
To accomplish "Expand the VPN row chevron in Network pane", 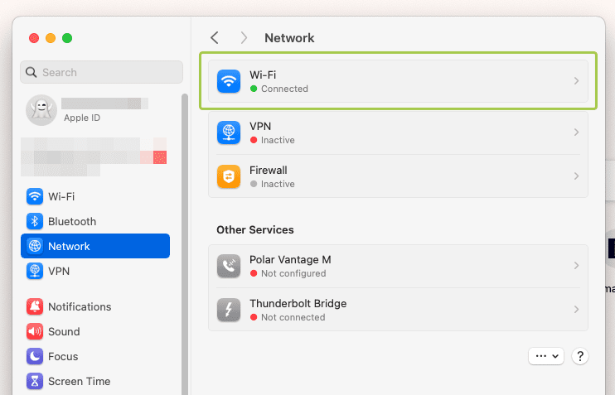I will 576,132.
